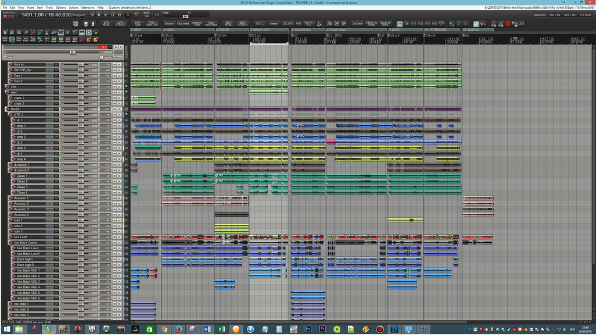
Task: Click the mixer grid toolbar icon
Action: pyautogui.click(x=76, y=24)
